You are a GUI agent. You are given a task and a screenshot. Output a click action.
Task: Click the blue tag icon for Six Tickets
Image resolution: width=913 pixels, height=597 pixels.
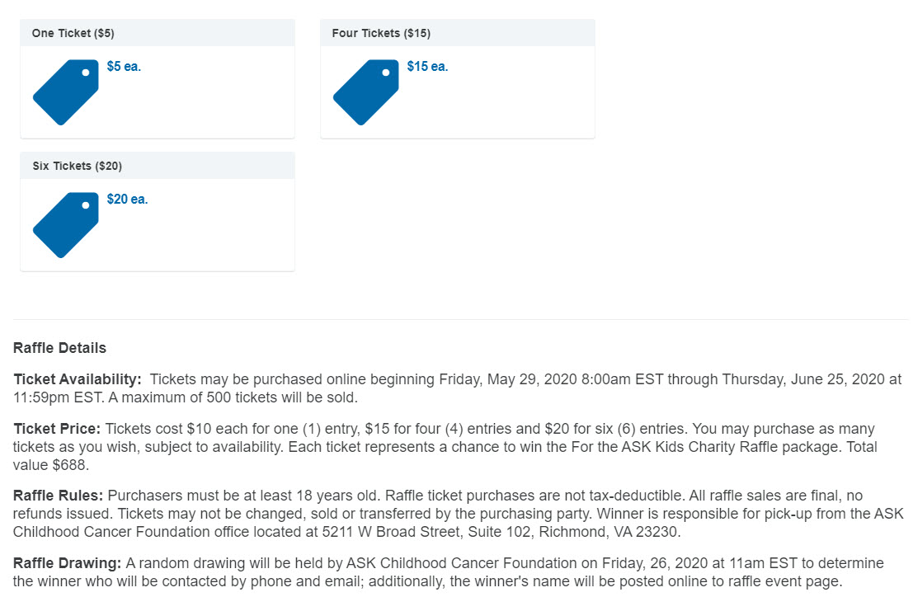[66, 225]
